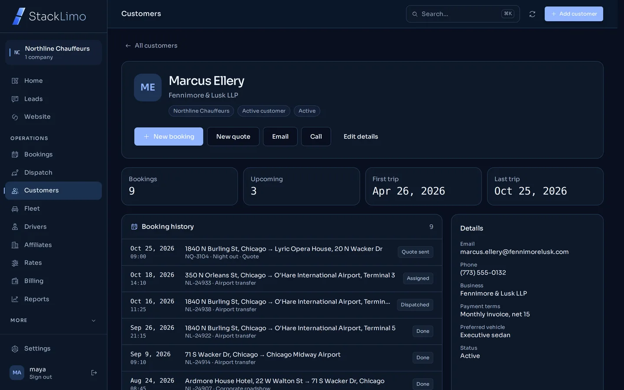This screenshot has height=390, width=624.
Task: Click the Billing icon in sidebar
Action: pos(15,281)
